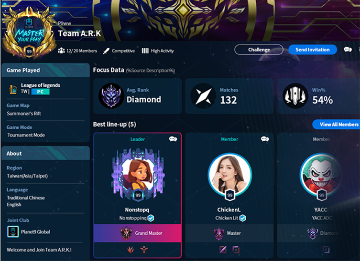The height and width of the screenshot is (261, 360).
Task: Click the verified badge next to Nonstopping
Action: tap(151, 218)
